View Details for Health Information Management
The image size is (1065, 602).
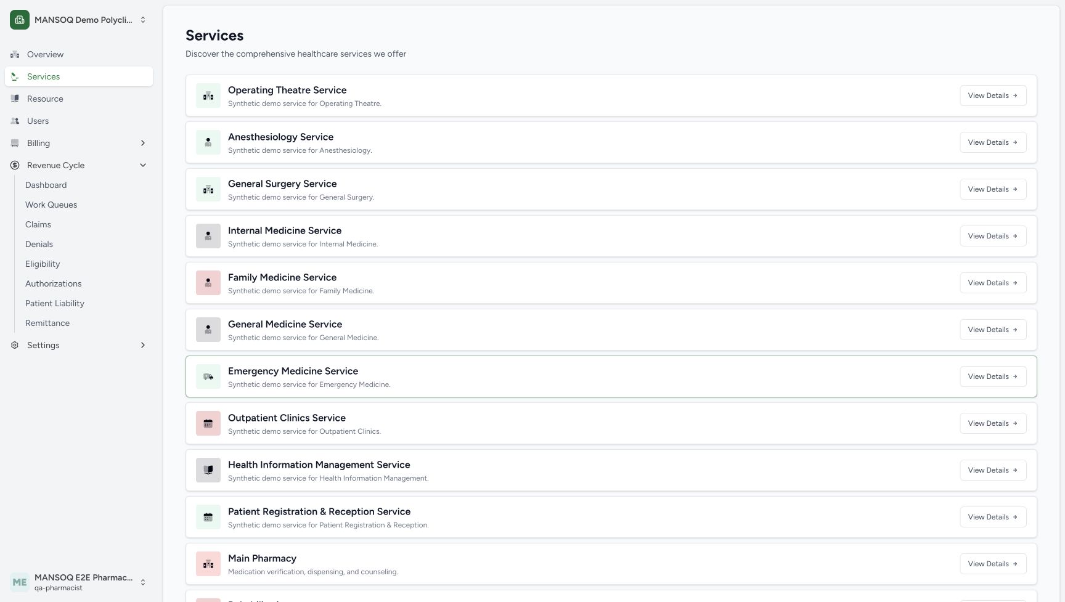point(993,470)
